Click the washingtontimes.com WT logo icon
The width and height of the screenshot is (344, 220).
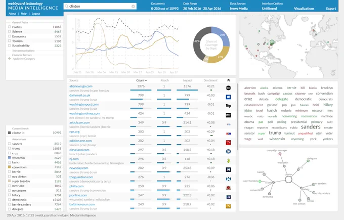pyautogui.click(x=228, y=115)
